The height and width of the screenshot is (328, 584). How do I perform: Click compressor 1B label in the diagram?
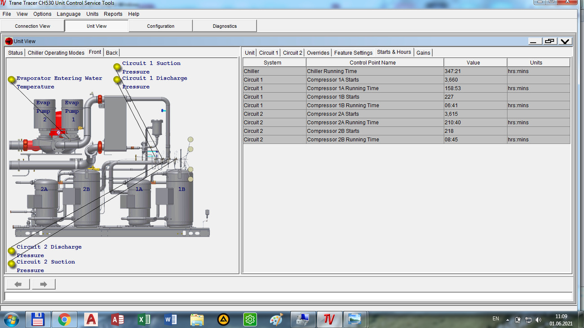tap(181, 189)
